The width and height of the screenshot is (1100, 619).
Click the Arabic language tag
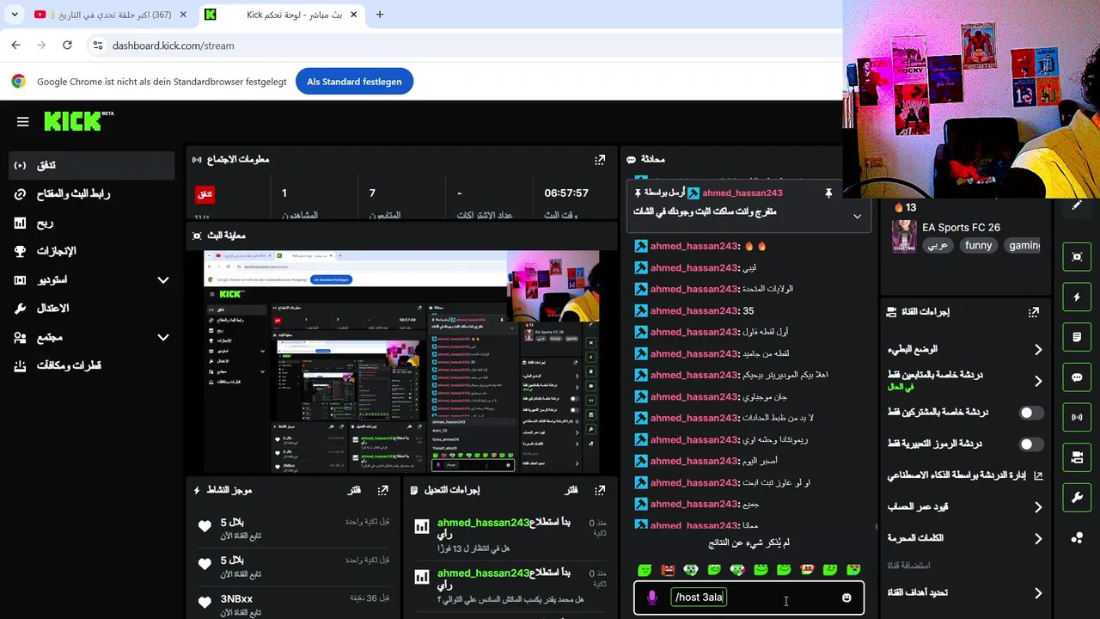pyautogui.click(x=938, y=245)
